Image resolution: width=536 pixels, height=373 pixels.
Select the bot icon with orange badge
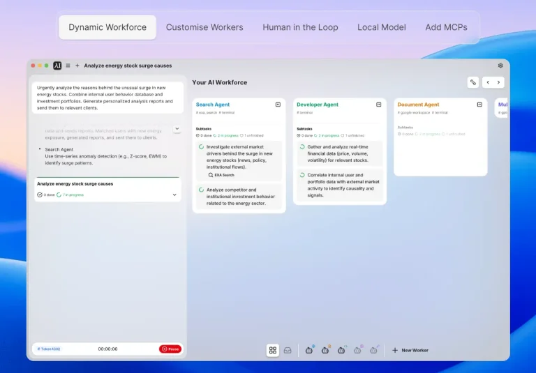coord(325,350)
